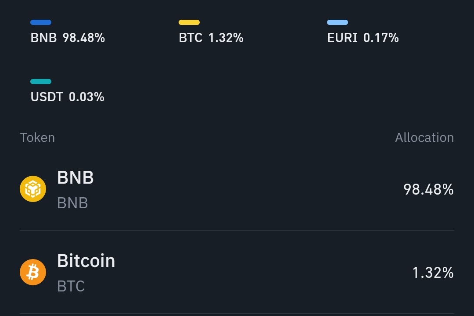474x316 pixels.
Task: Click the yellow BNB coin icon
Action: (x=33, y=189)
